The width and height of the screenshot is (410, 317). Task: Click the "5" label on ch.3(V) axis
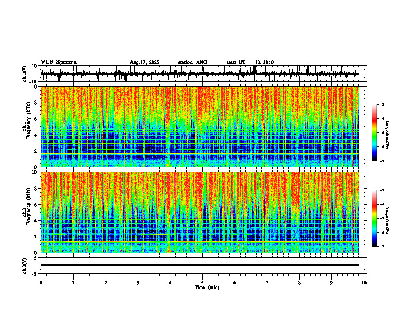(x=36, y=257)
